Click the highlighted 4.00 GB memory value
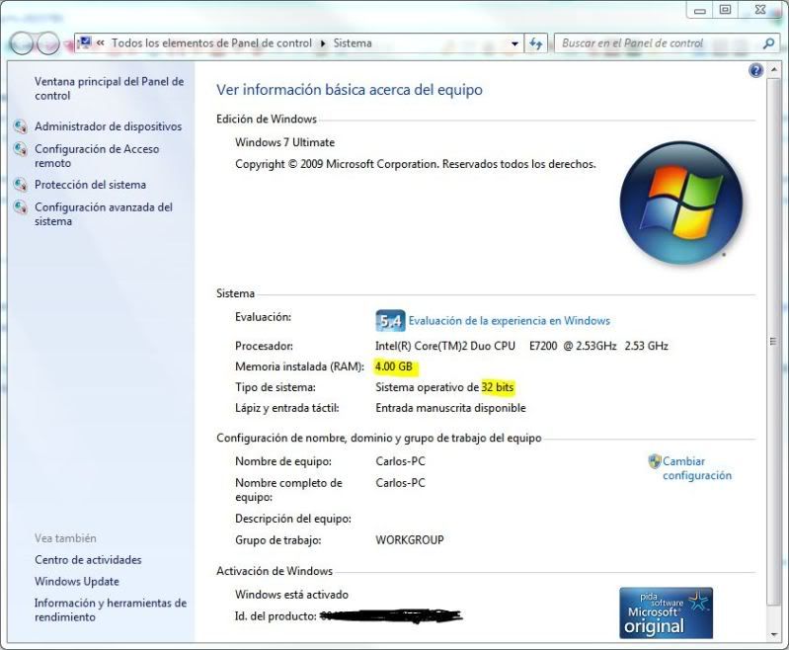The image size is (789, 650). 394,366
